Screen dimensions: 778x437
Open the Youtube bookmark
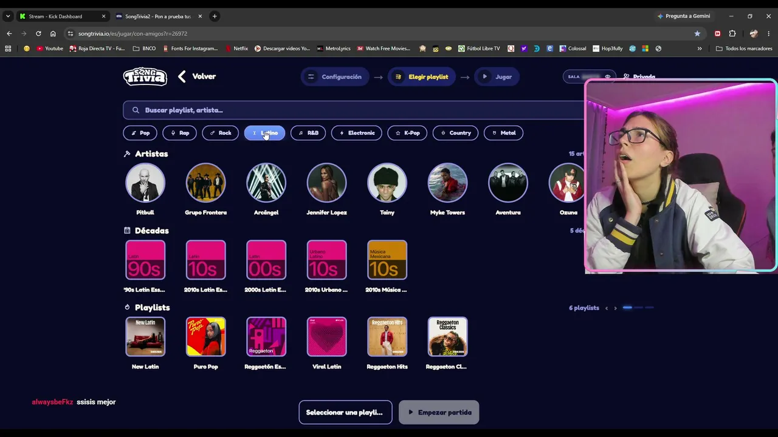(50, 49)
